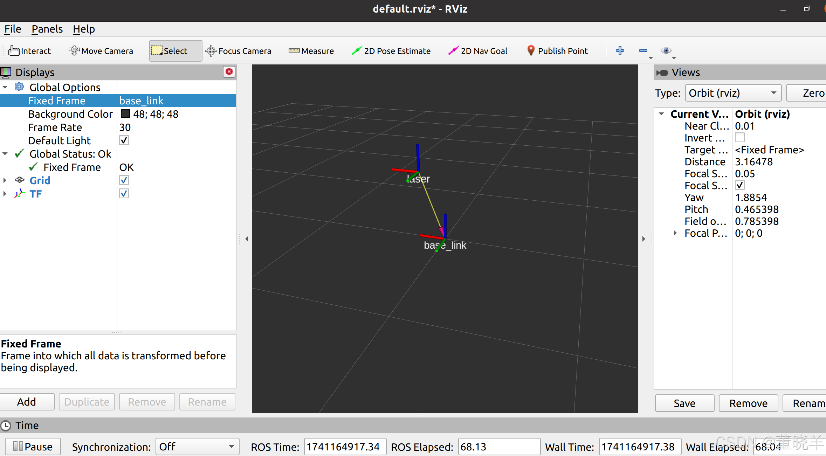Image resolution: width=826 pixels, height=456 pixels.
Task: Close the Displays panel with red button
Action: [x=229, y=72]
